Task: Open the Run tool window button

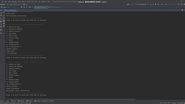Action: point(7,101)
